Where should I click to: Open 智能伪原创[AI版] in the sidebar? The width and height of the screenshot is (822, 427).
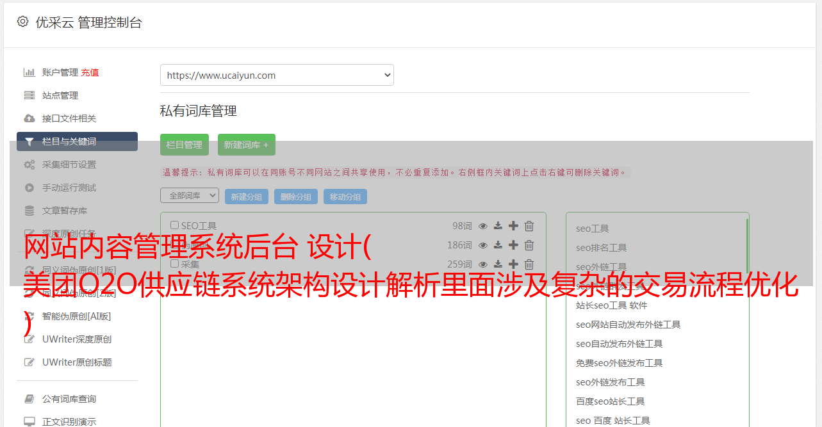tap(77, 316)
